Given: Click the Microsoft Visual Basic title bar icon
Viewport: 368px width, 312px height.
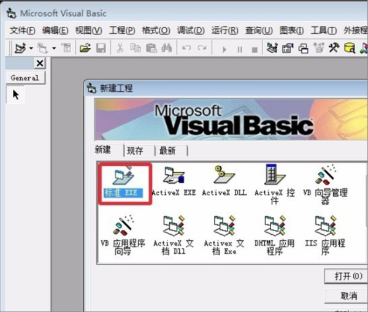Looking at the screenshot, I should click(x=11, y=13).
